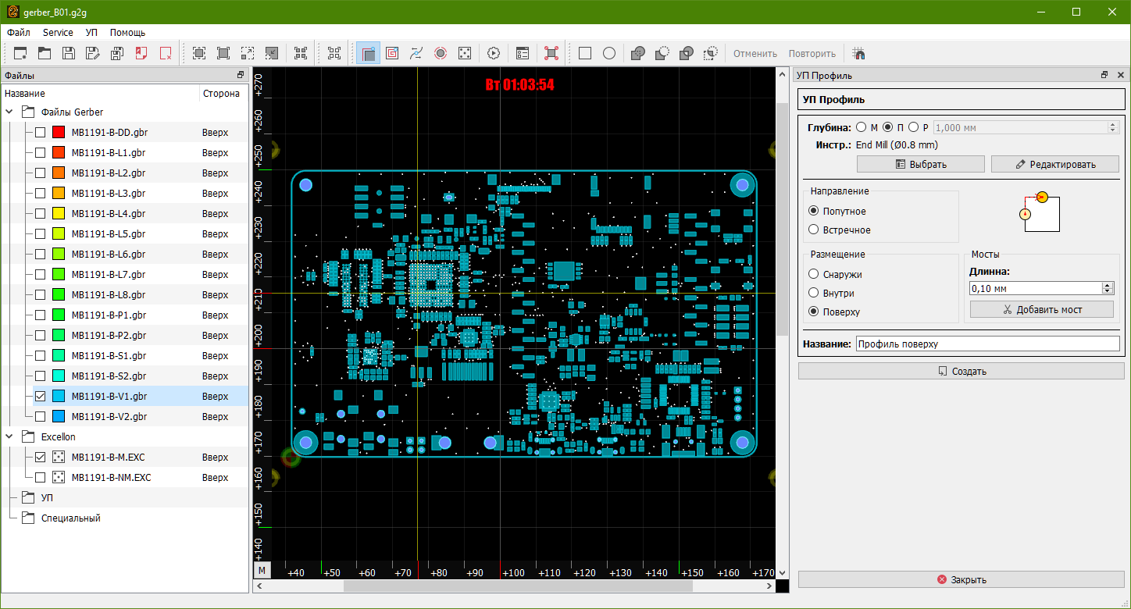
Task: Click the snap-to-grid magnet icon
Action: pyautogui.click(x=859, y=54)
